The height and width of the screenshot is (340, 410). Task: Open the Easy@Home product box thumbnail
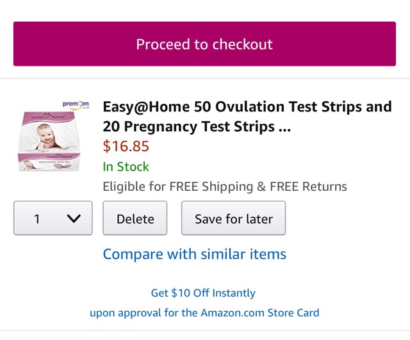[x=51, y=136]
